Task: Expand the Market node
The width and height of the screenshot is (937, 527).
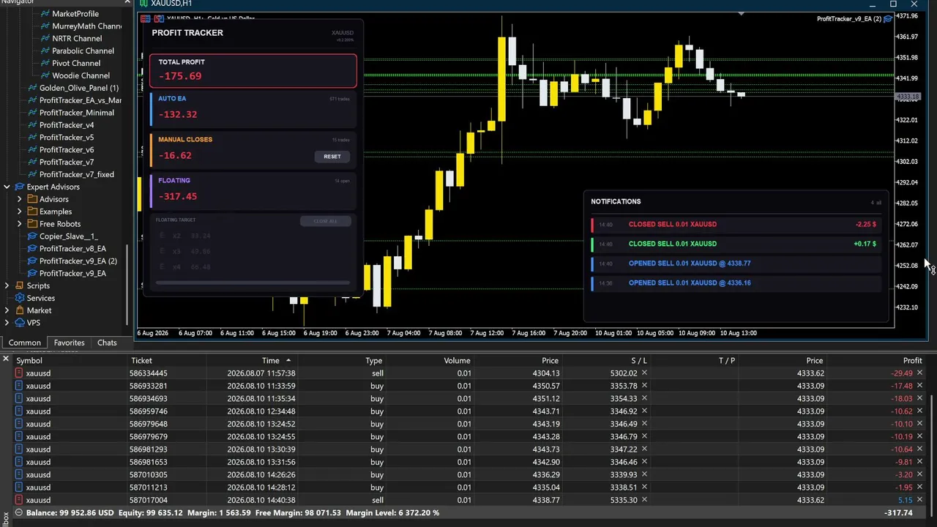Action: [x=7, y=310]
